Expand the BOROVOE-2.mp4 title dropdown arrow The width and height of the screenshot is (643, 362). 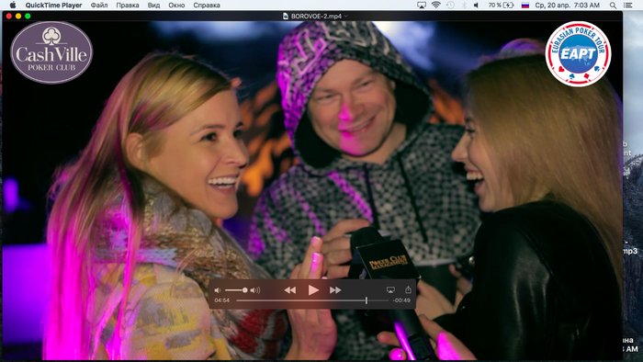coord(346,16)
